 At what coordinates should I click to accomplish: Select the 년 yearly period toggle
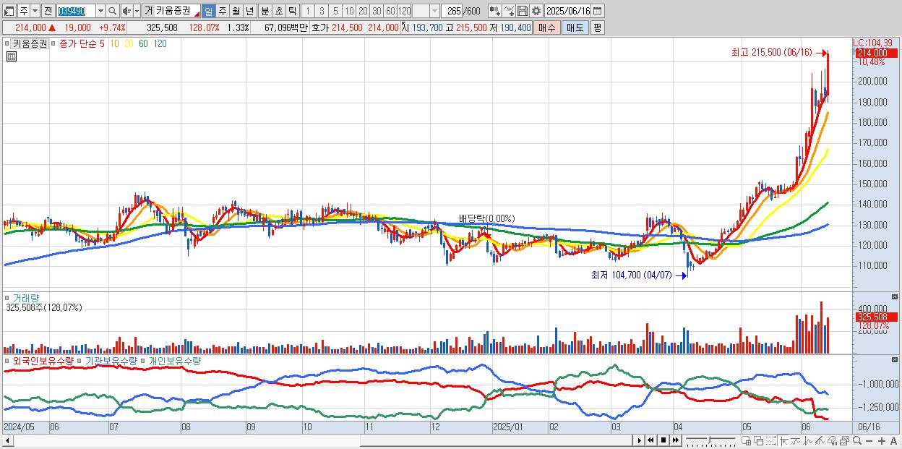[x=250, y=11]
